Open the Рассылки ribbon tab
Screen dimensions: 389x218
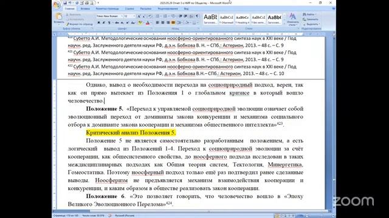146,8
